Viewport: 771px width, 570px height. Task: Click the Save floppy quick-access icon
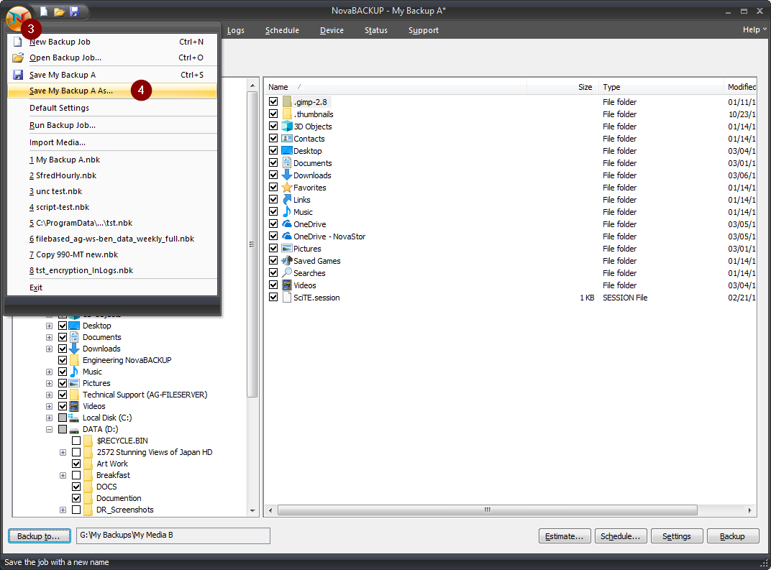point(74,12)
